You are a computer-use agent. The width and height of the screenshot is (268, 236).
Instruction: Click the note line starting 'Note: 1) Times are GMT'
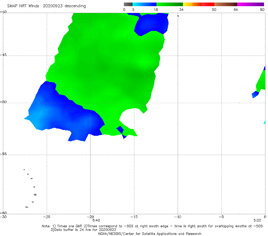[152, 226]
